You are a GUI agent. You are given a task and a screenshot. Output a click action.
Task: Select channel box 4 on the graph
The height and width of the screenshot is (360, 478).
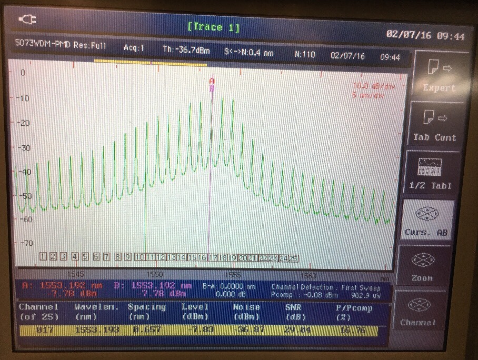coord(75,257)
